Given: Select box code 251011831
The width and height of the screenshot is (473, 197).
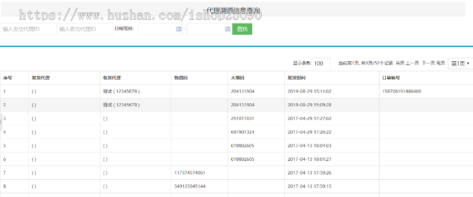Looking at the screenshot, I should (x=242, y=118).
